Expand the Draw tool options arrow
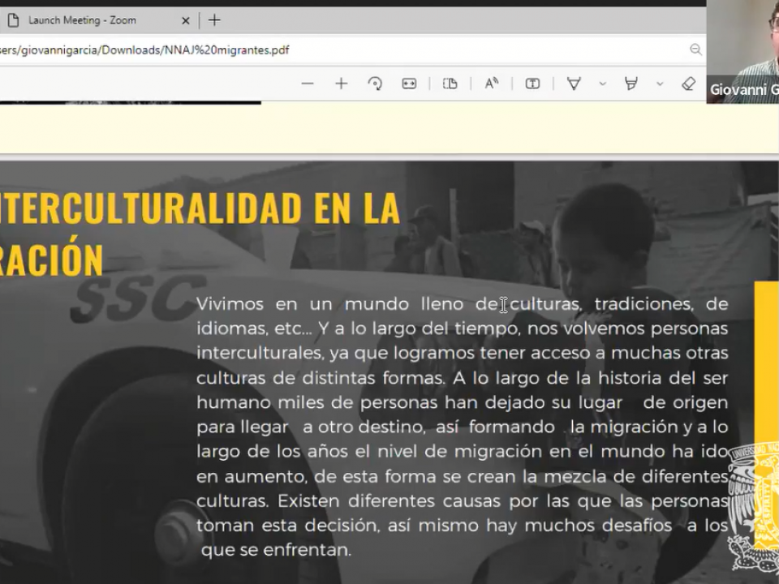Image resolution: width=779 pixels, height=584 pixels. (603, 84)
